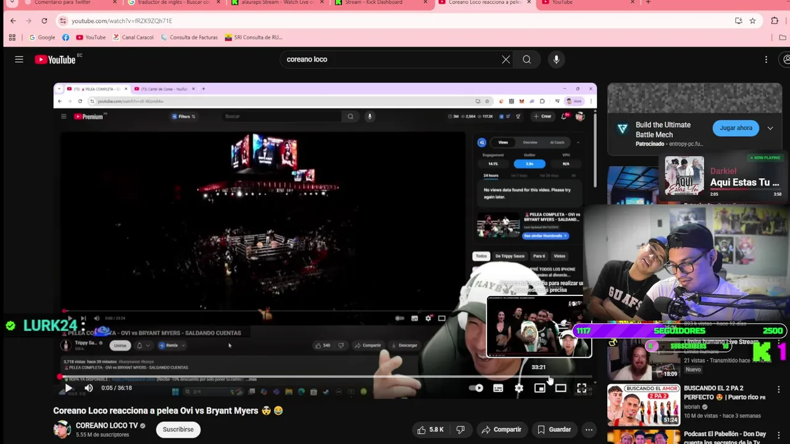Open YouTube settings three-dot menu in the header
This screenshot has width=790, height=444.
[766, 59]
